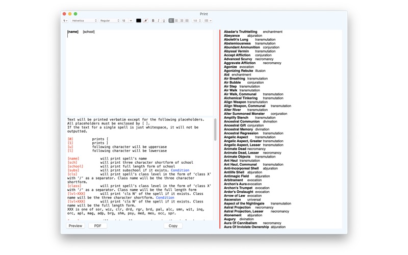Select Air Walk, Communal in preview

[240, 94]
